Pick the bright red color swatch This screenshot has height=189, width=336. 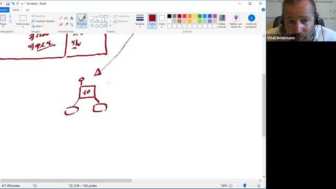[184, 16]
